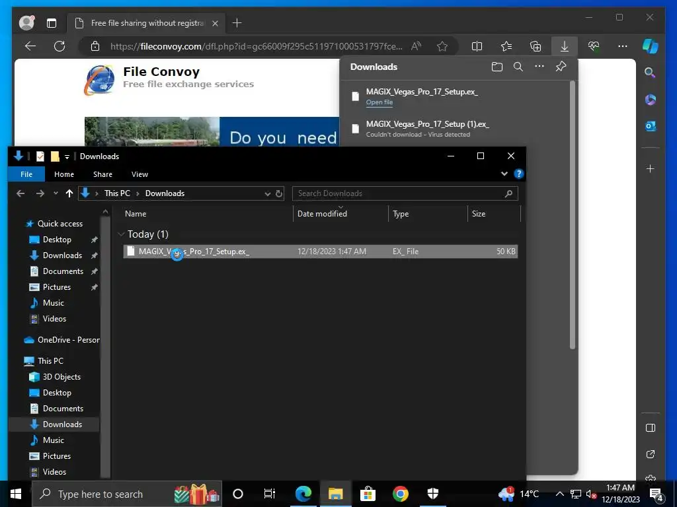Open Documents under Quick access

(x=63, y=271)
